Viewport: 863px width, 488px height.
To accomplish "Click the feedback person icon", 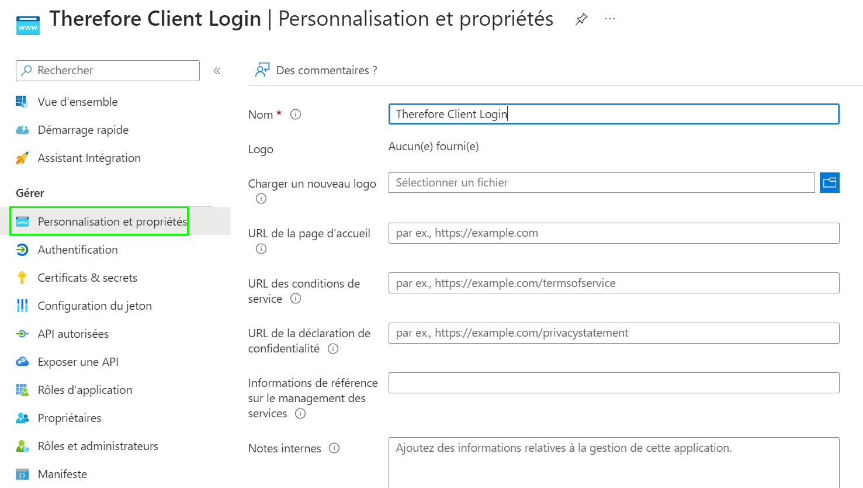I will pos(262,70).
